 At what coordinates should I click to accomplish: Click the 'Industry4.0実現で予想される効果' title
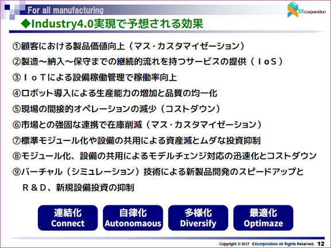[112, 24]
